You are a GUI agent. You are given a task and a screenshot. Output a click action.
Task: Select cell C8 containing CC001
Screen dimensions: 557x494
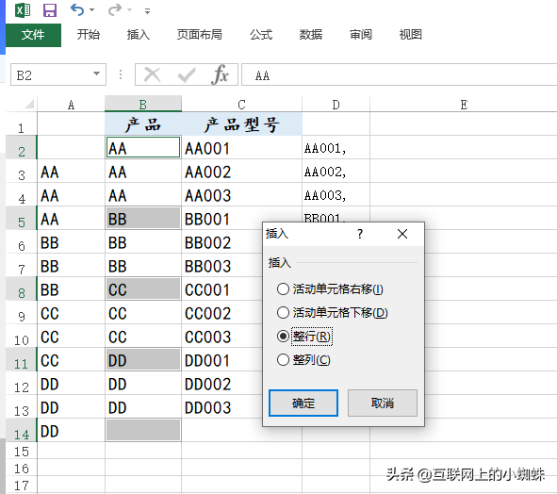coord(222,288)
